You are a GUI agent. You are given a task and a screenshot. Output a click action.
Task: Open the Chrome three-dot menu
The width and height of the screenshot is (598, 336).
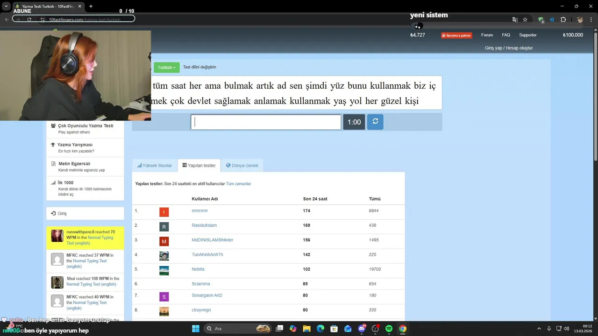(592, 20)
